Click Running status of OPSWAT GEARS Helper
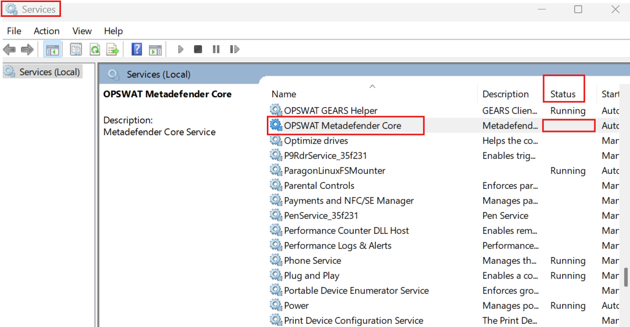Image resolution: width=630 pixels, height=327 pixels. (x=568, y=110)
